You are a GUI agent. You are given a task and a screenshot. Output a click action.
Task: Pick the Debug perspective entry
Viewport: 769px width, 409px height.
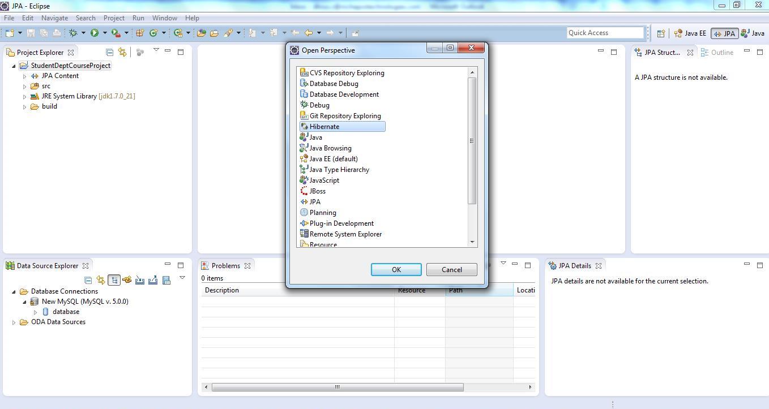click(x=315, y=105)
